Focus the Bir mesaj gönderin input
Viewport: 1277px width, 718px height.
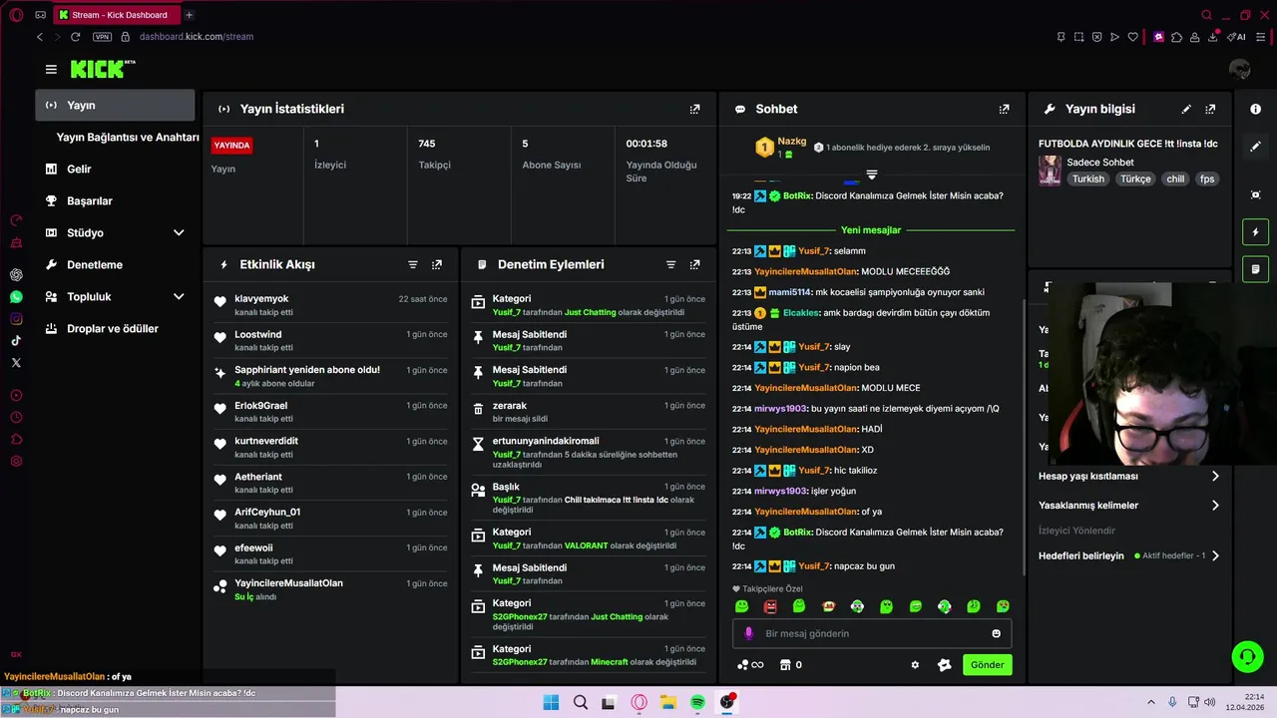coord(872,633)
